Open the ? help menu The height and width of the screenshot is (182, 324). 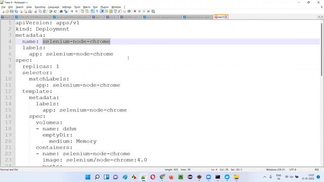pyautogui.click(x=125, y=7)
